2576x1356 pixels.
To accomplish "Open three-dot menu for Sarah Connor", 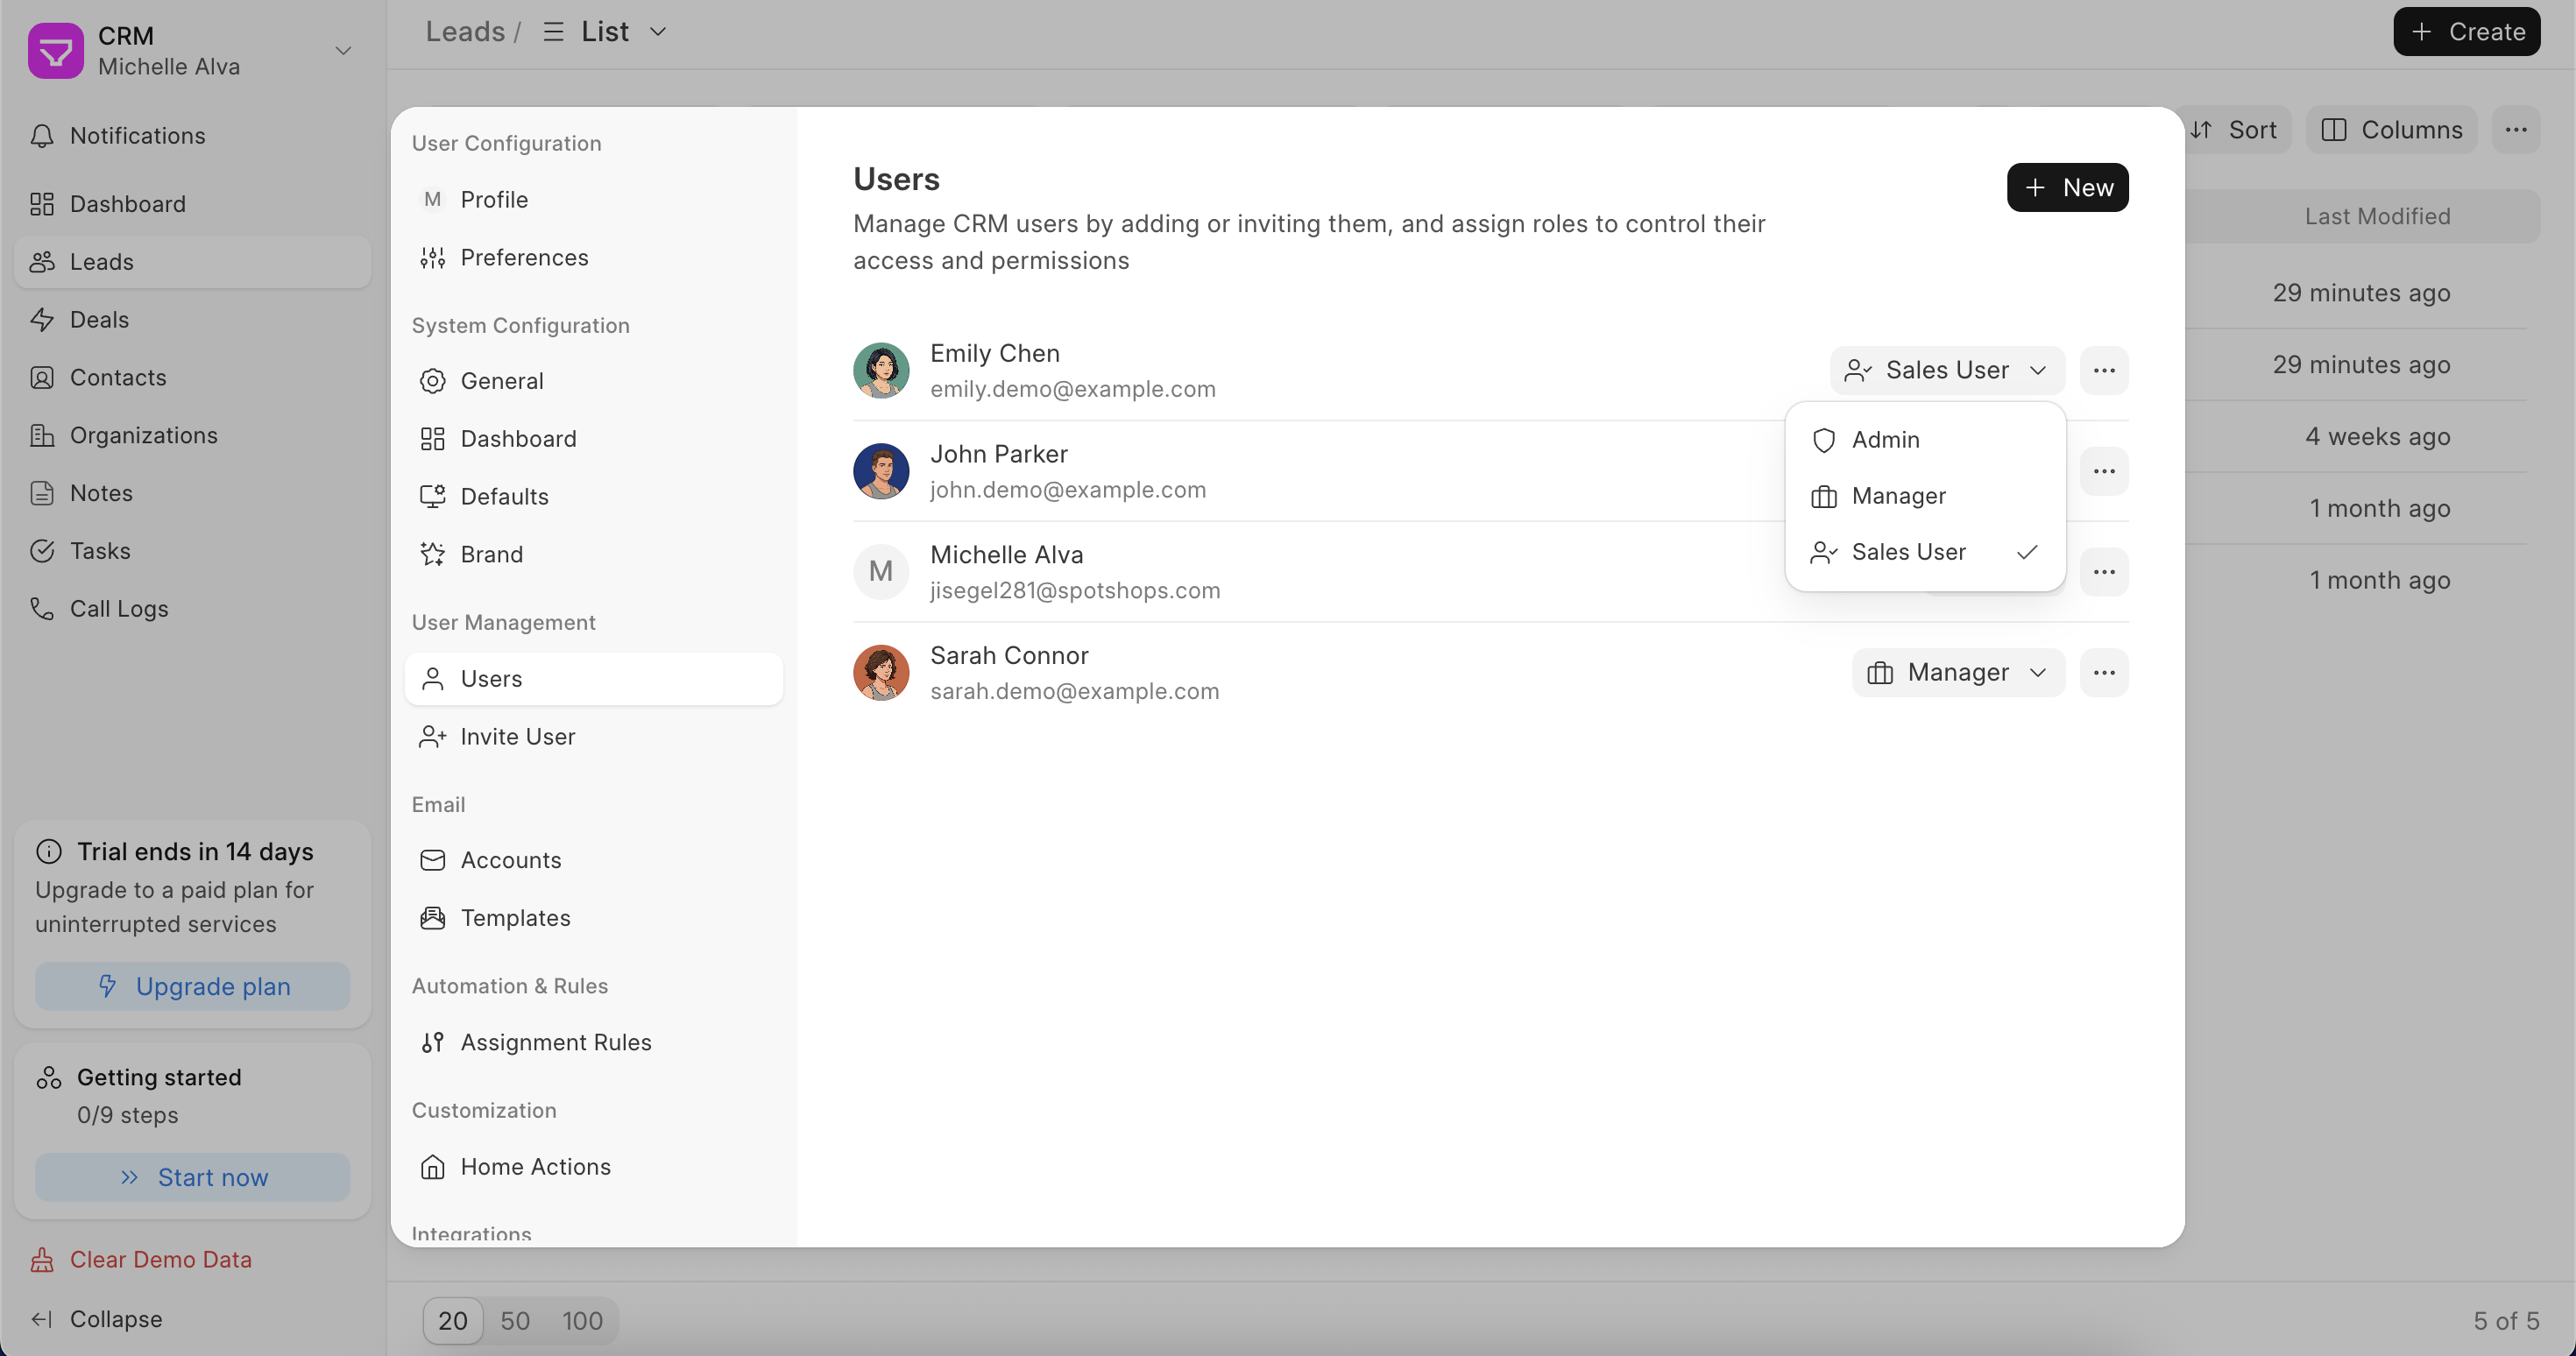I will [x=2103, y=672].
